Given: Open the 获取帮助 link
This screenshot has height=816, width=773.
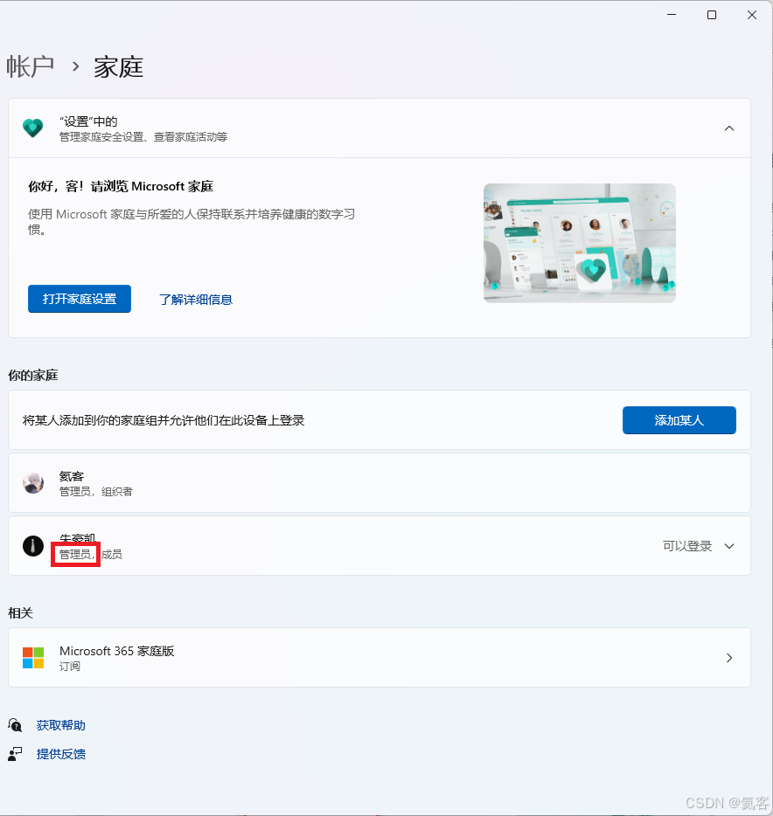Looking at the screenshot, I should point(61,725).
